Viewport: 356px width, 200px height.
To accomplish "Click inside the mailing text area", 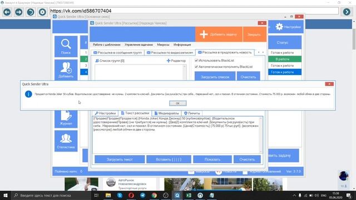I will click(176, 134).
